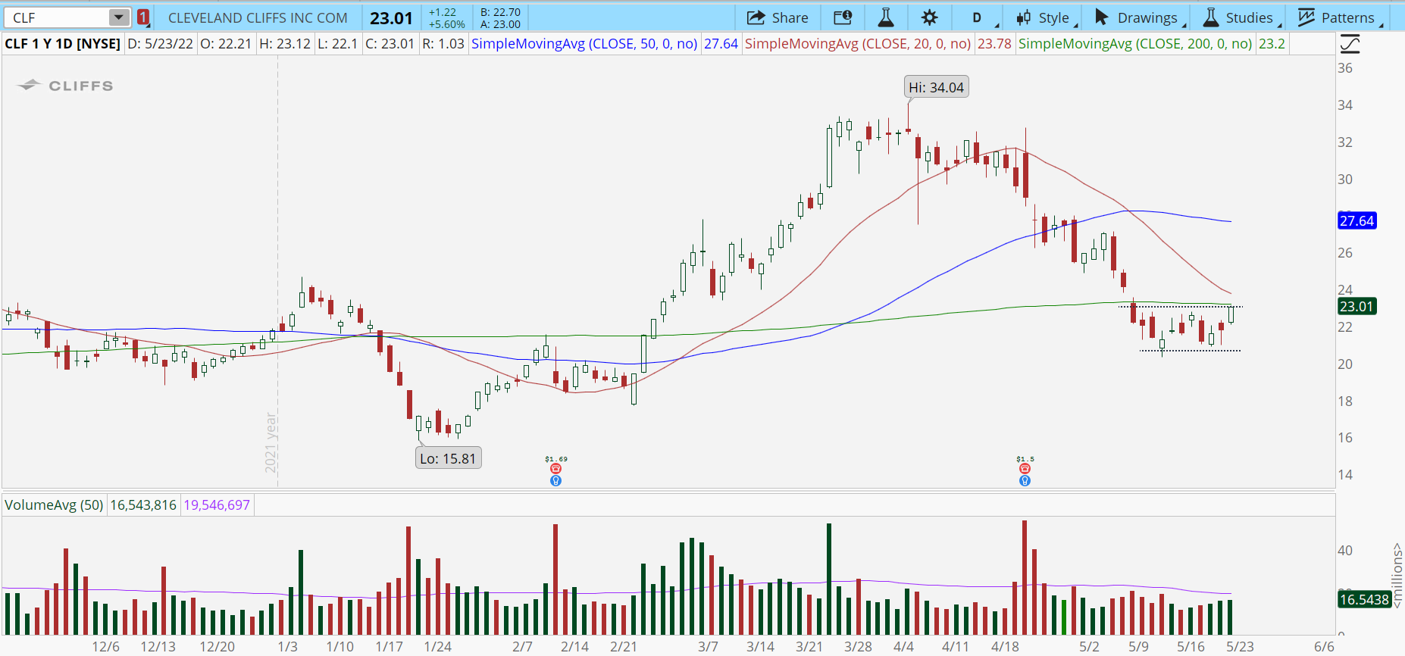Click the R: 1.03 range value

(x=443, y=44)
